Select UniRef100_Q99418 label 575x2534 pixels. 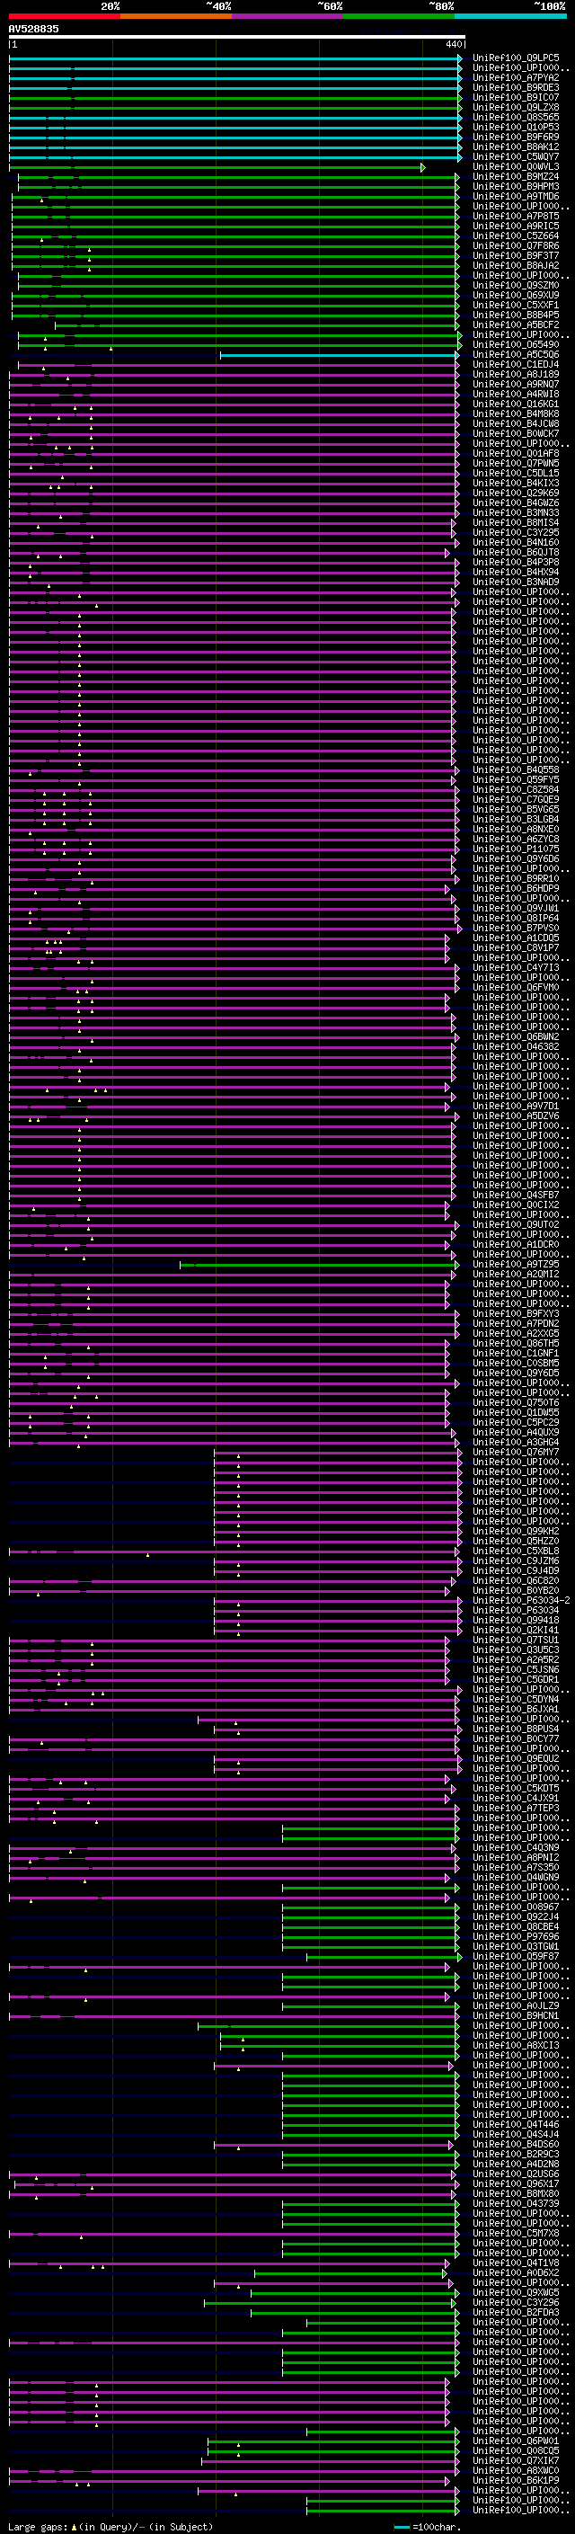(516, 1620)
